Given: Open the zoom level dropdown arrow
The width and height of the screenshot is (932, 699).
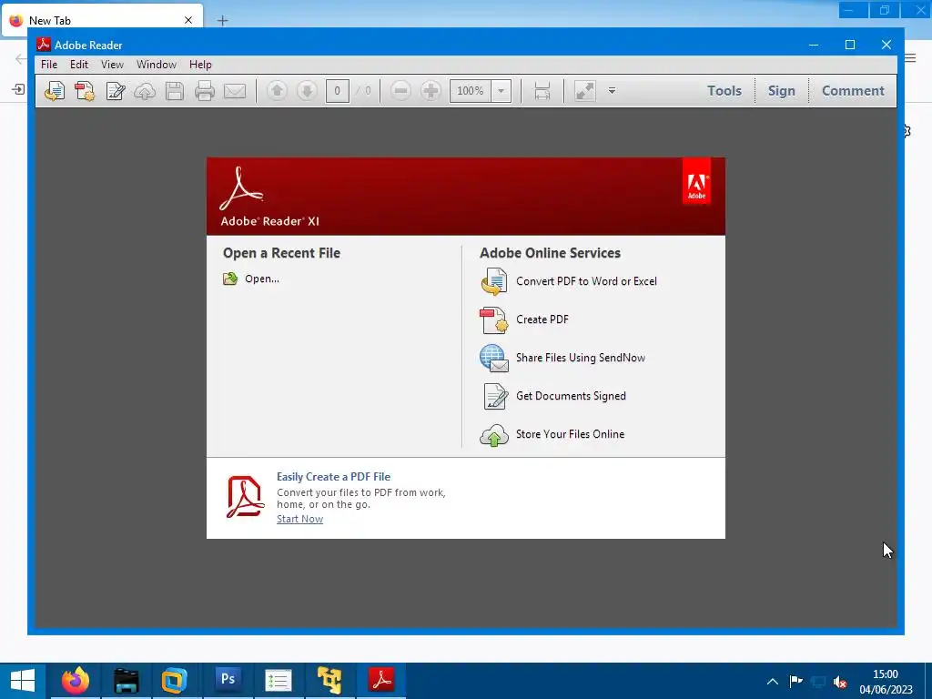Looking at the screenshot, I should [501, 91].
